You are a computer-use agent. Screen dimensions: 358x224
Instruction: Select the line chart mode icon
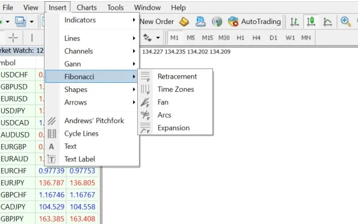(327, 22)
